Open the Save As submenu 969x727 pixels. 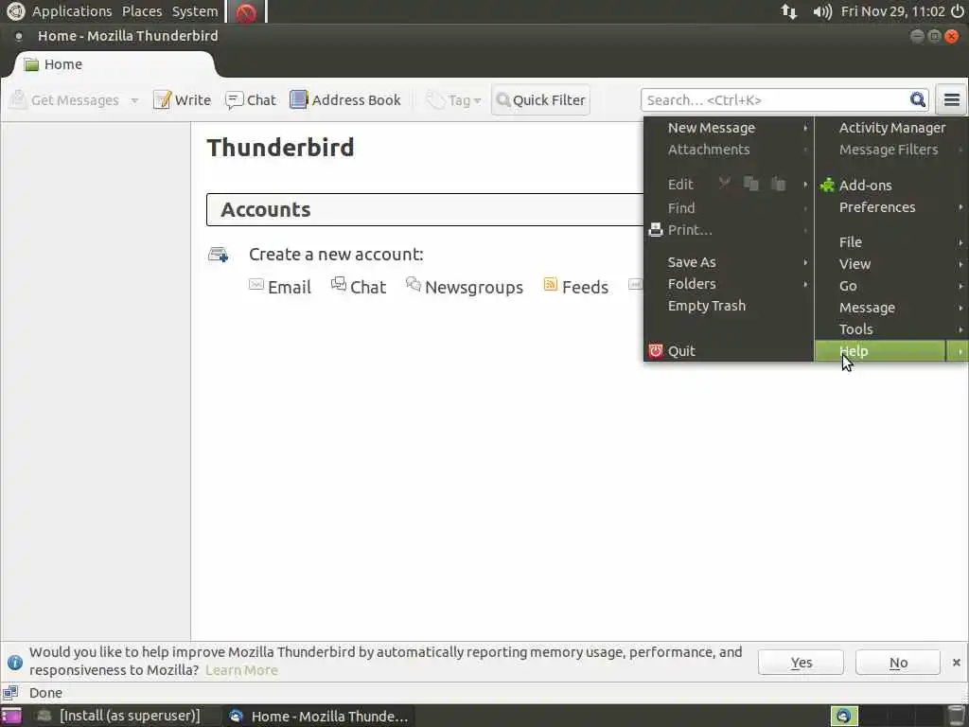tap(729, 262)
